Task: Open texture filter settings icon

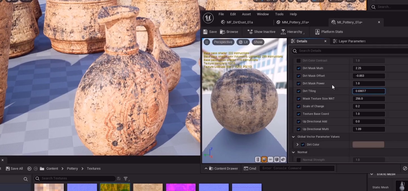Action: tap(126, 179)
